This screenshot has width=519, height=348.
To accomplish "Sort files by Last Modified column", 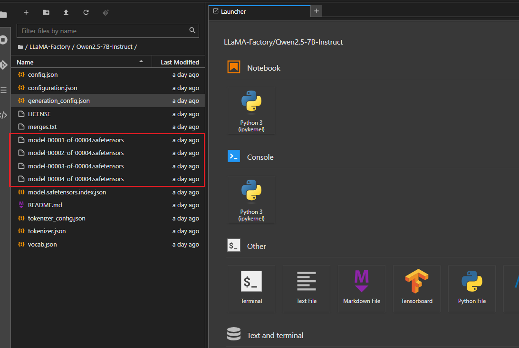I will tap(179, 62).
